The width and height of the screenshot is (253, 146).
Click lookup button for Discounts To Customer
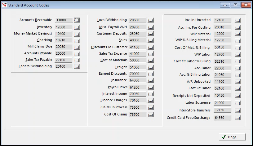click(151, 48)
